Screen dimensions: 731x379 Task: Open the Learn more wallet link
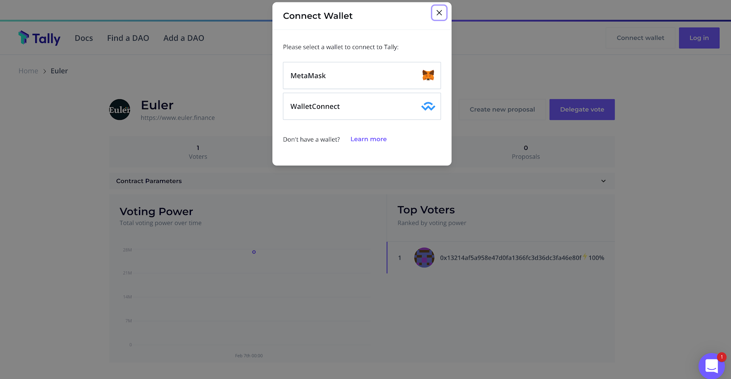pyautogui.click(x=368, y=139)
